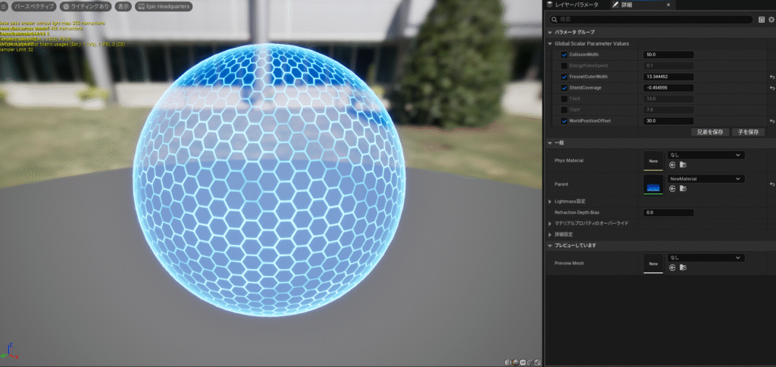This screenshot has width=776, height=367.
Task: Open the 表示 show flags menu
Action: [123, 7]
